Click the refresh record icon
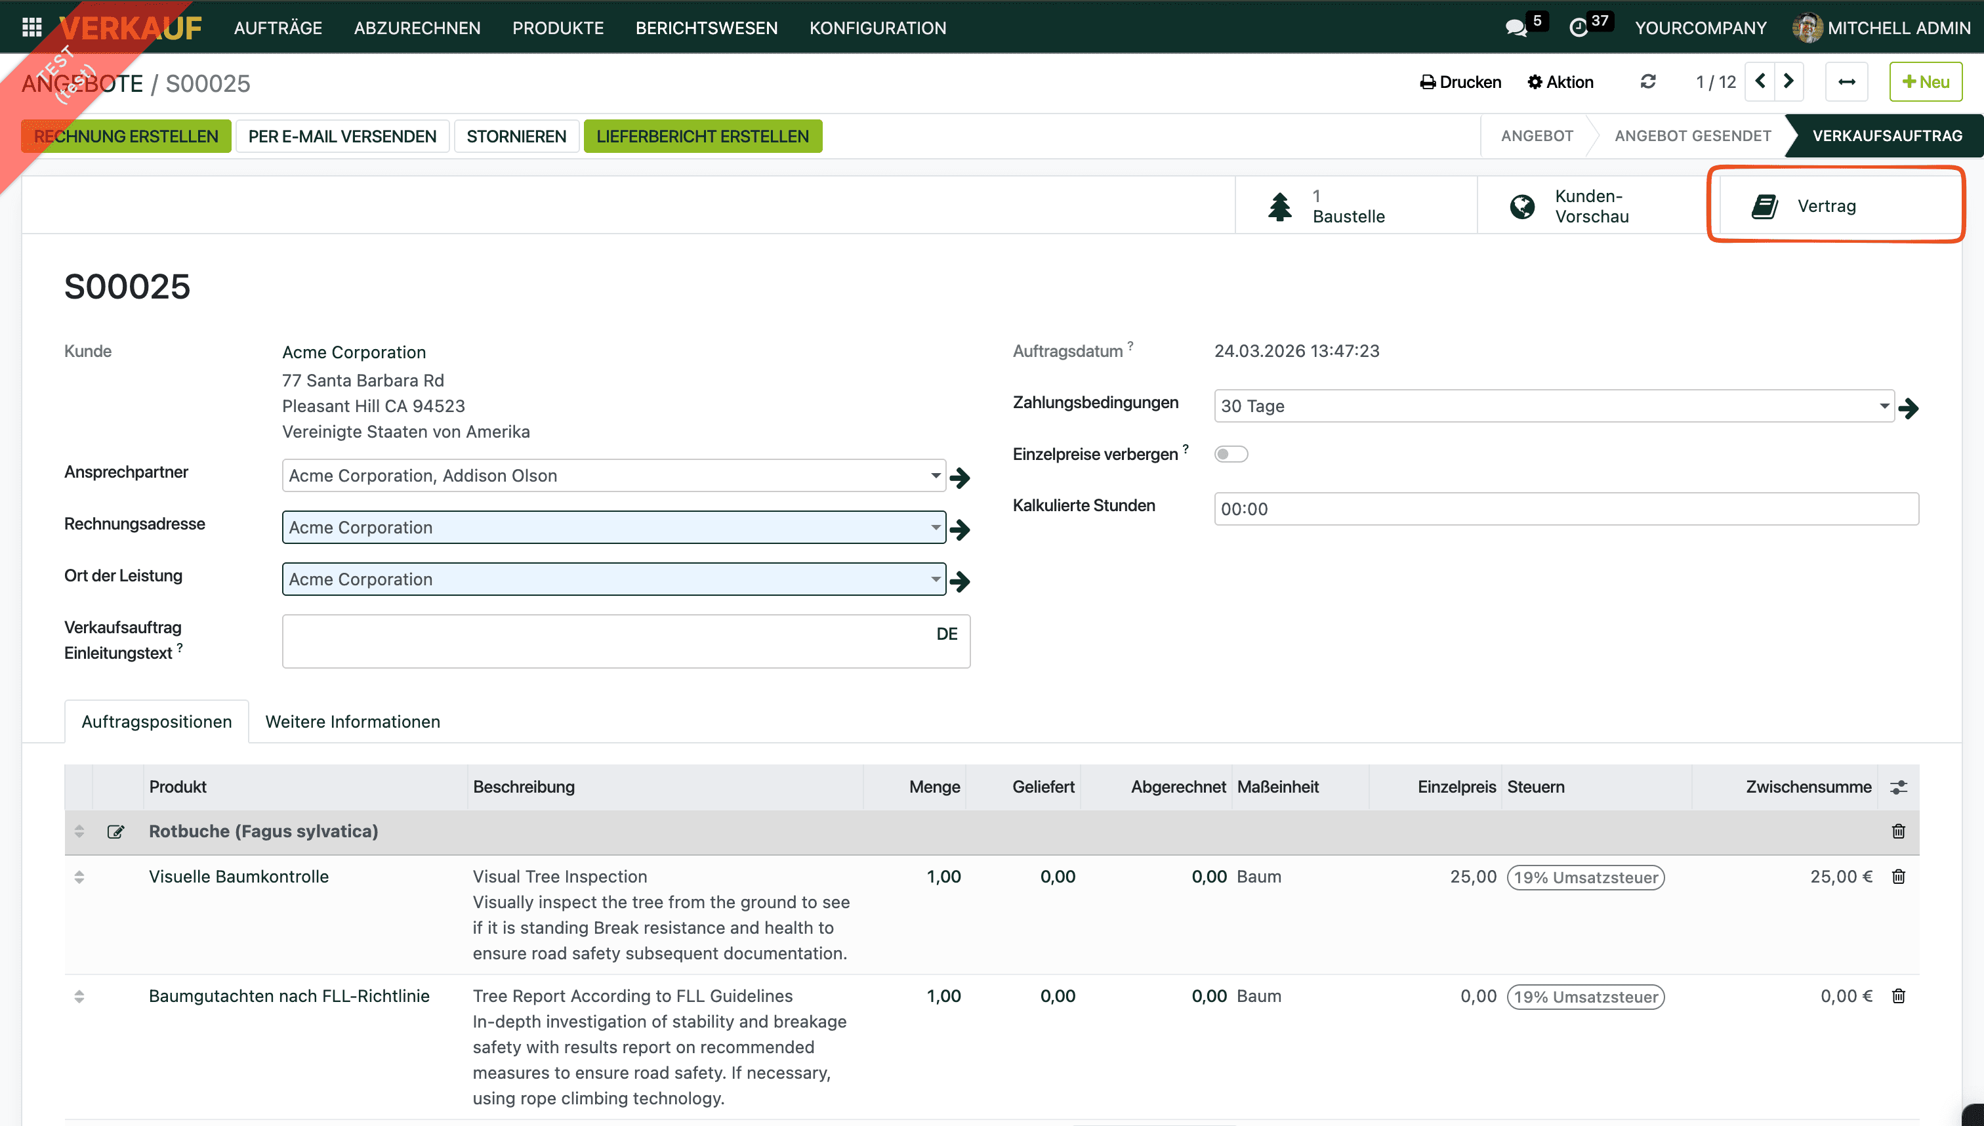This screenshot has width=1984, height=1126. tap(1647, 82)
